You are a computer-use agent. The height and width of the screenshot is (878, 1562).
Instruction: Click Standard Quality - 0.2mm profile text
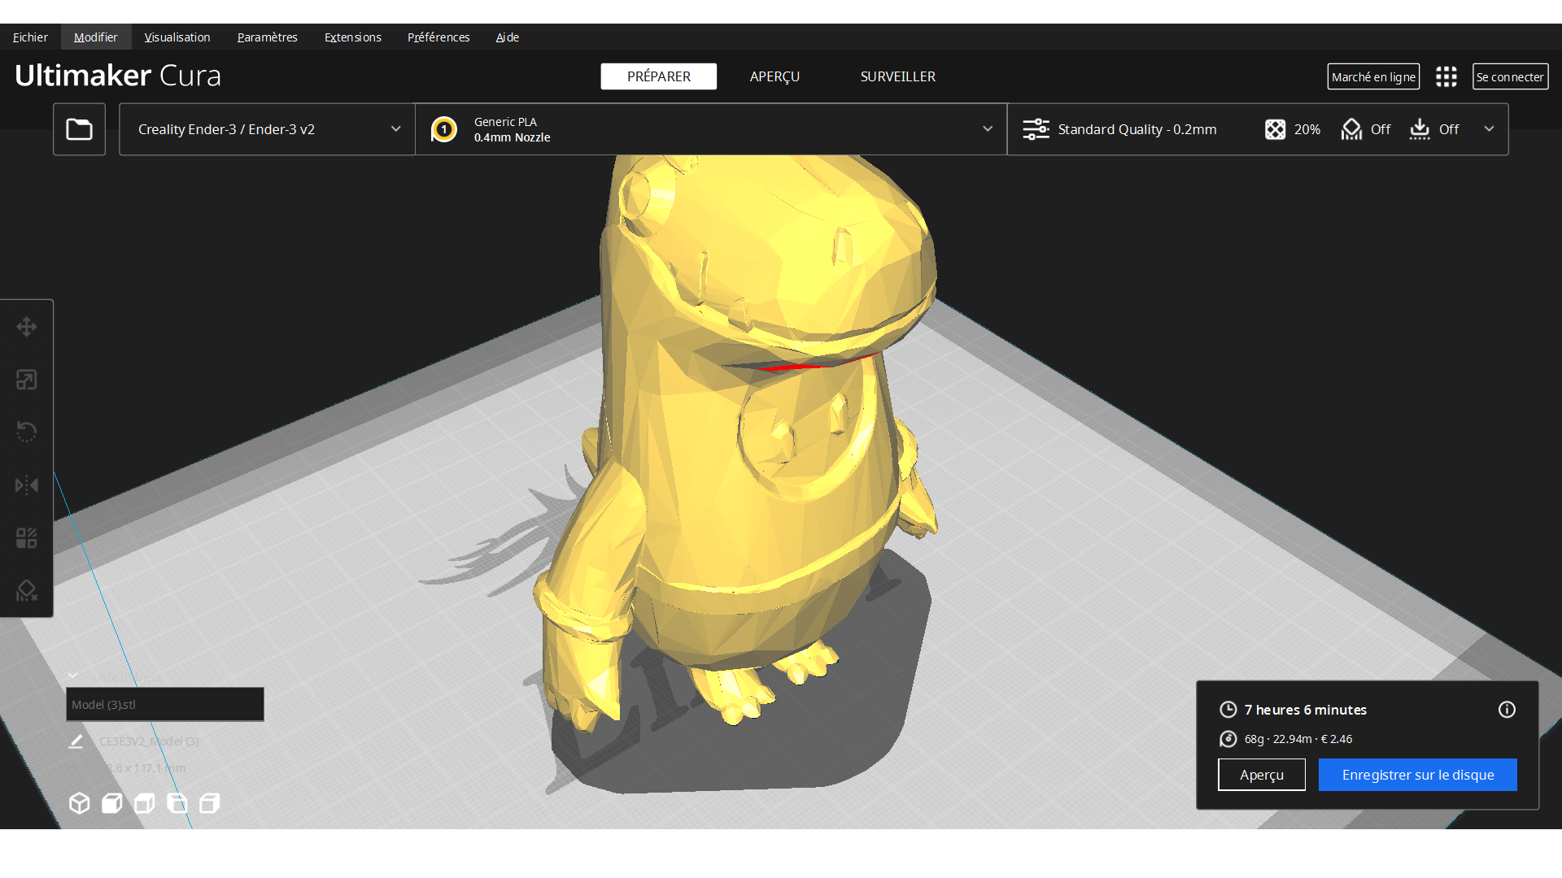tap(1137, 129)
